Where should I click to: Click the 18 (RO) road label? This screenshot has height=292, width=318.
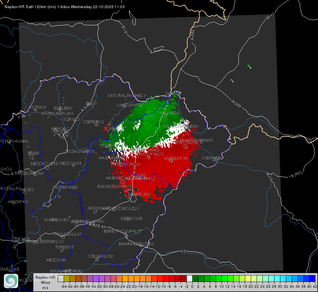click(296, 175)
